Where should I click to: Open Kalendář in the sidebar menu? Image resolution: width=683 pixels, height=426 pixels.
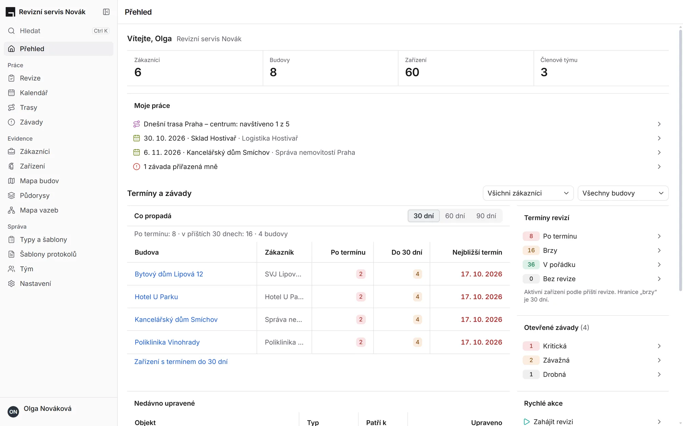point(58,93)
